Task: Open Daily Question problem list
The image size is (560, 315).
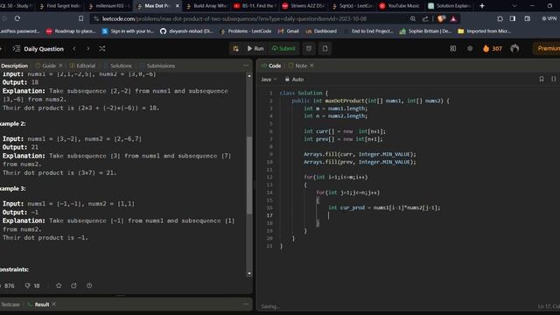Action: [x=38, y=49]
